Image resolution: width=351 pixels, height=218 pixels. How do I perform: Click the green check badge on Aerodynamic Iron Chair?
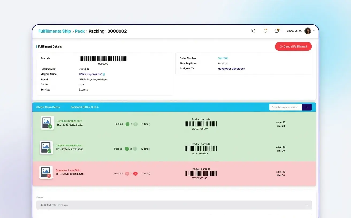tap(50, 151)
